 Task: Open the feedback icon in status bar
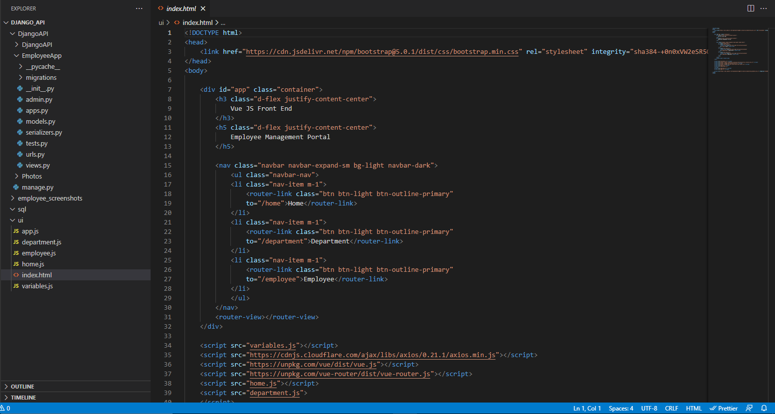[749, 408]
